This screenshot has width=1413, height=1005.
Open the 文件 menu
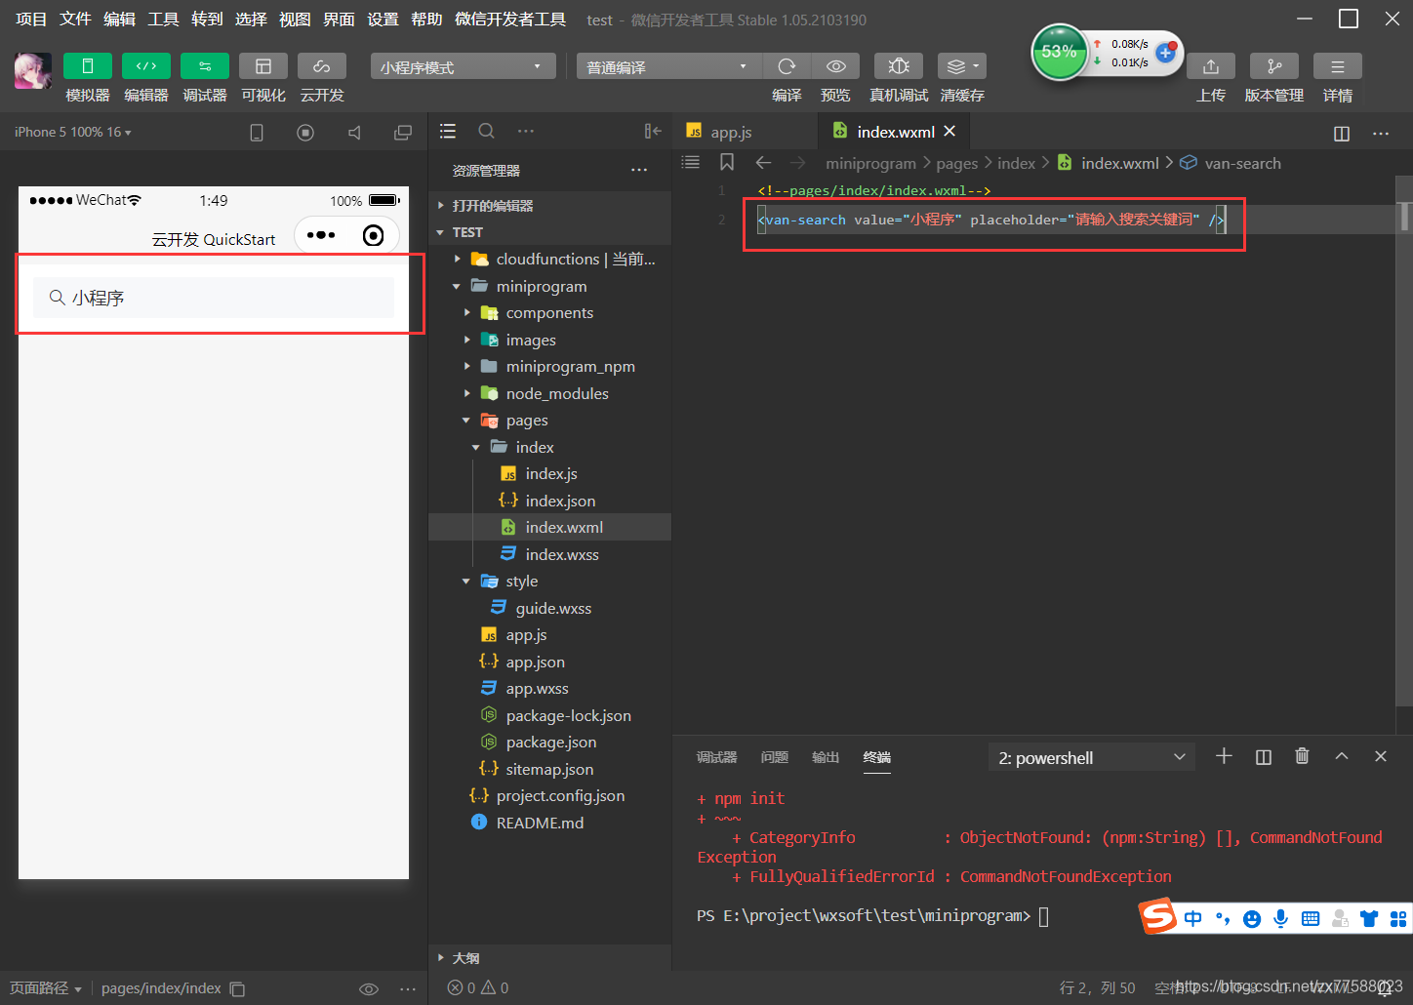coord(75,20)
